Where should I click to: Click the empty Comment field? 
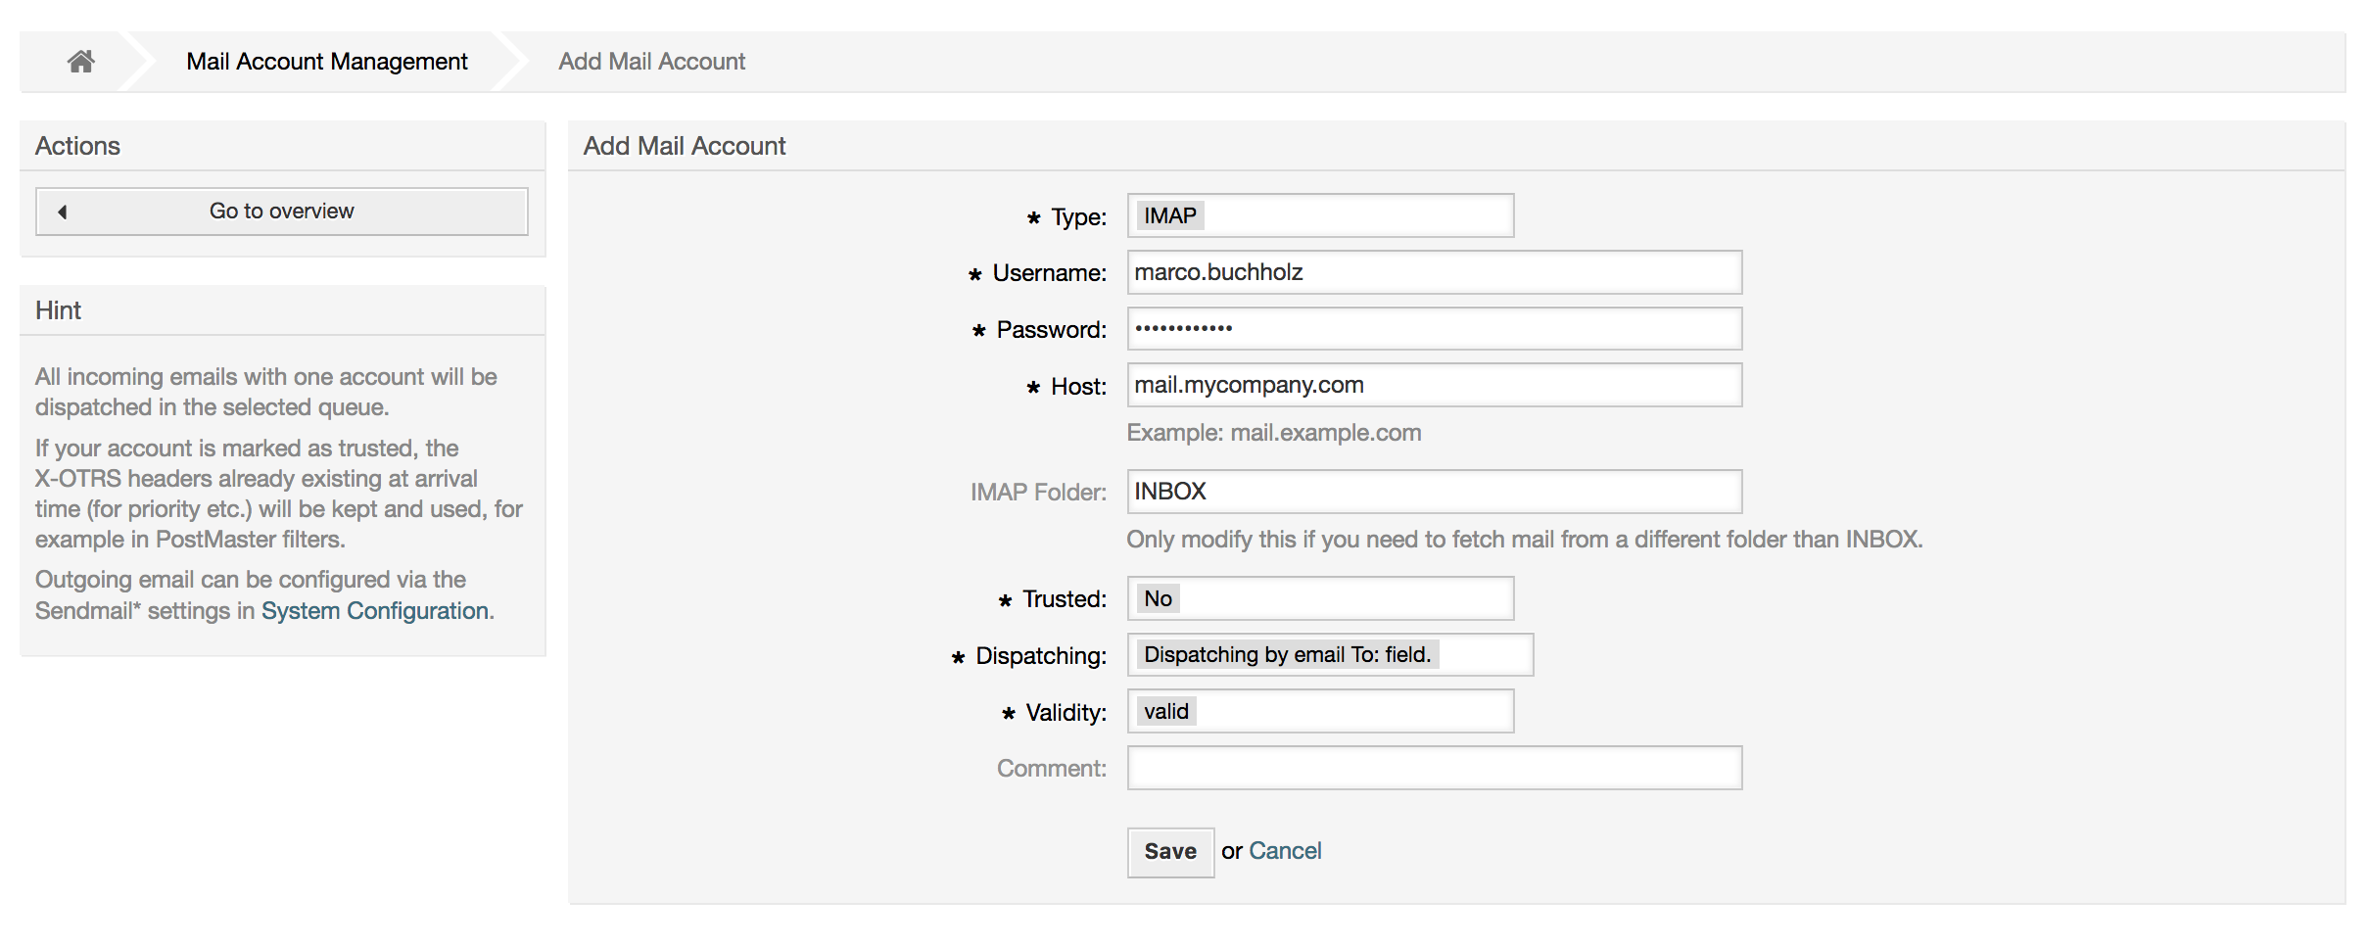1433,768
